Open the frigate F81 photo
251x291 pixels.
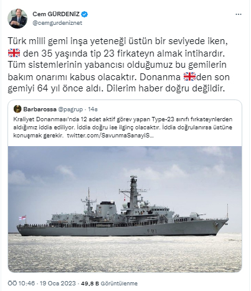[125, 210]
